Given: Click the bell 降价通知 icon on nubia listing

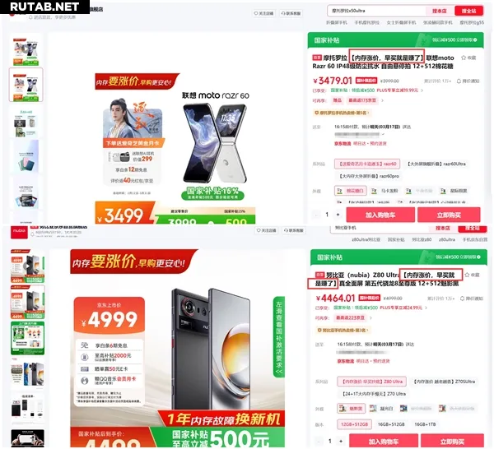Looking at the screenshot, I should pos(462,299).
